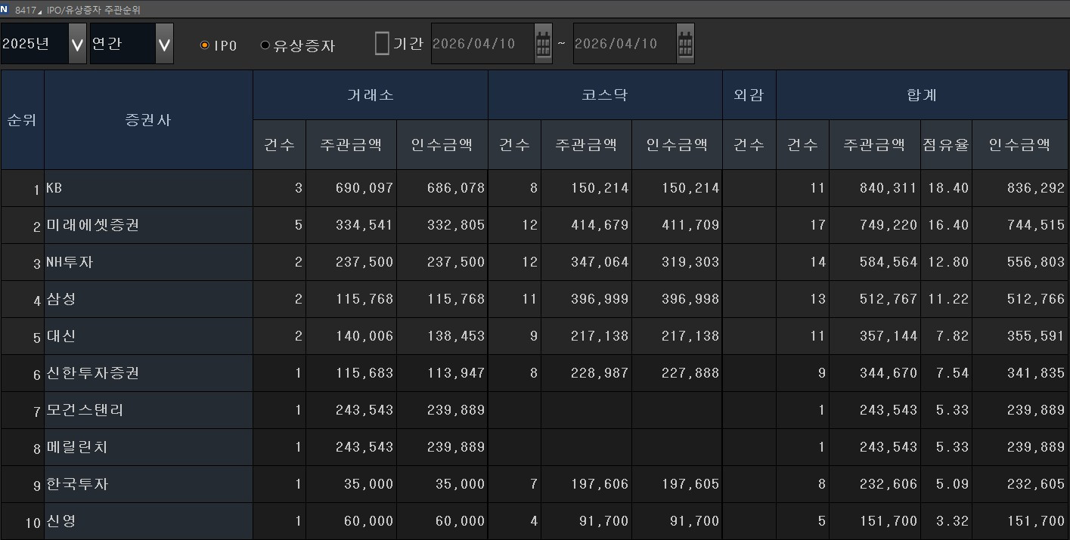Click the 증권사 column header
The height and width of the screenshot is (540, 1070).
148,120
